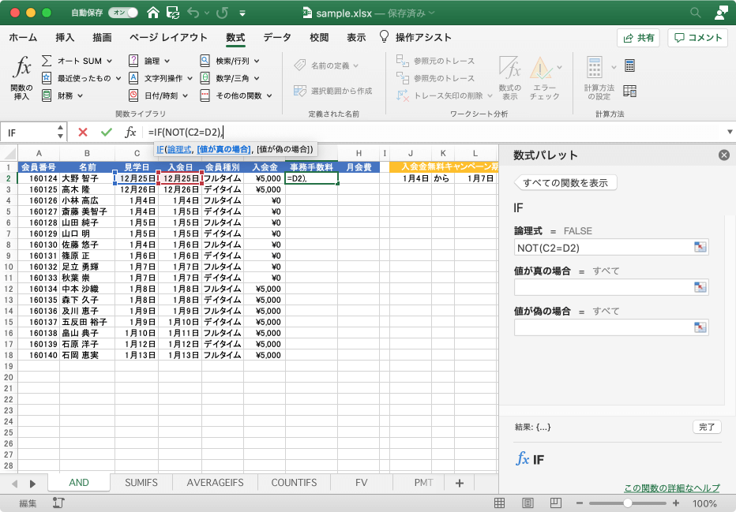
Task: Click zoom out minus button
Action: click(579, 503)
